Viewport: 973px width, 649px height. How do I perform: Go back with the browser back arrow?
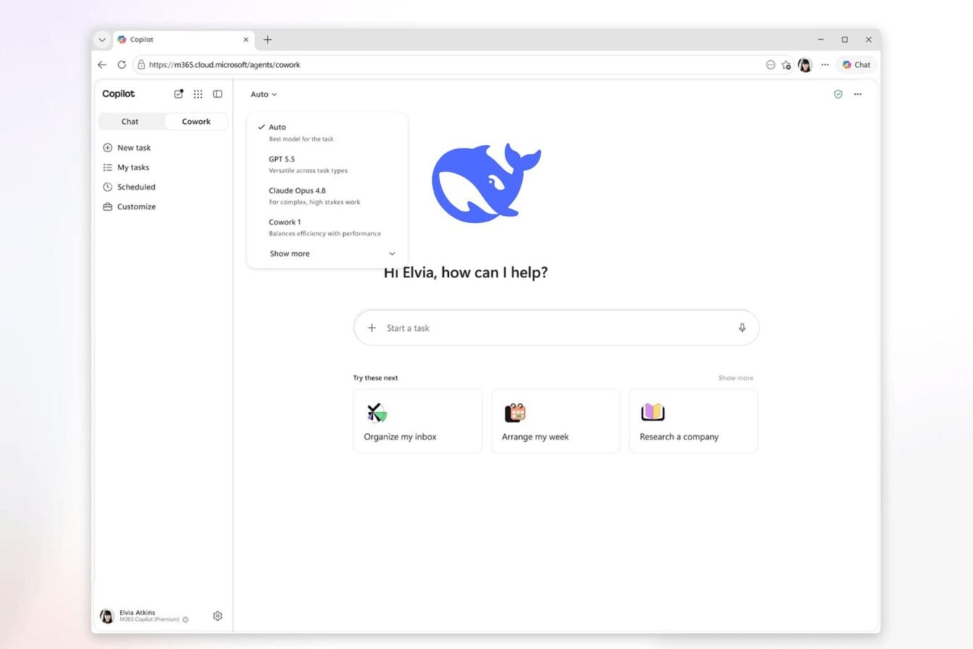102,64
